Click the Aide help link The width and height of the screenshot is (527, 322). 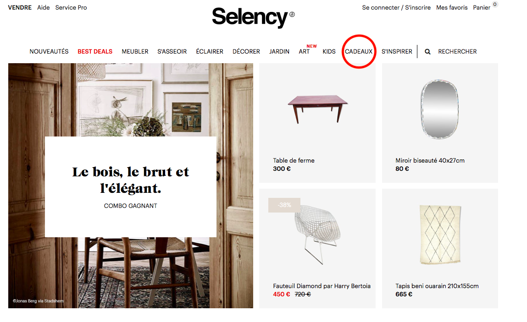[x=44, y=7]
